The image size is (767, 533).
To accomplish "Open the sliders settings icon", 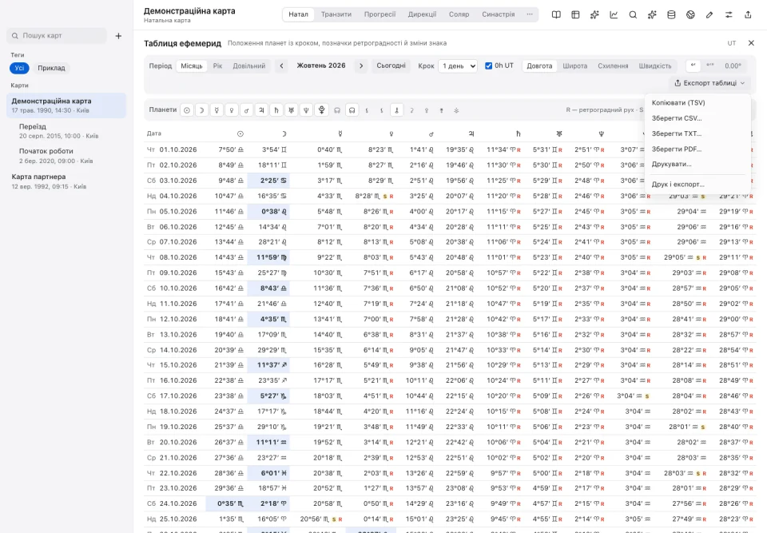I will pos(729,14).
